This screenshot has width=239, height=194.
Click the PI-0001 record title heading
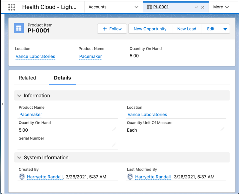pyautogui.click(x=39, y=31)
